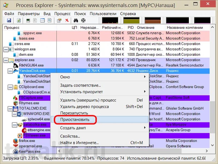Select Удалить (завершить) процесс
This screenshot has height=164, width=218.
coord(100,100)
